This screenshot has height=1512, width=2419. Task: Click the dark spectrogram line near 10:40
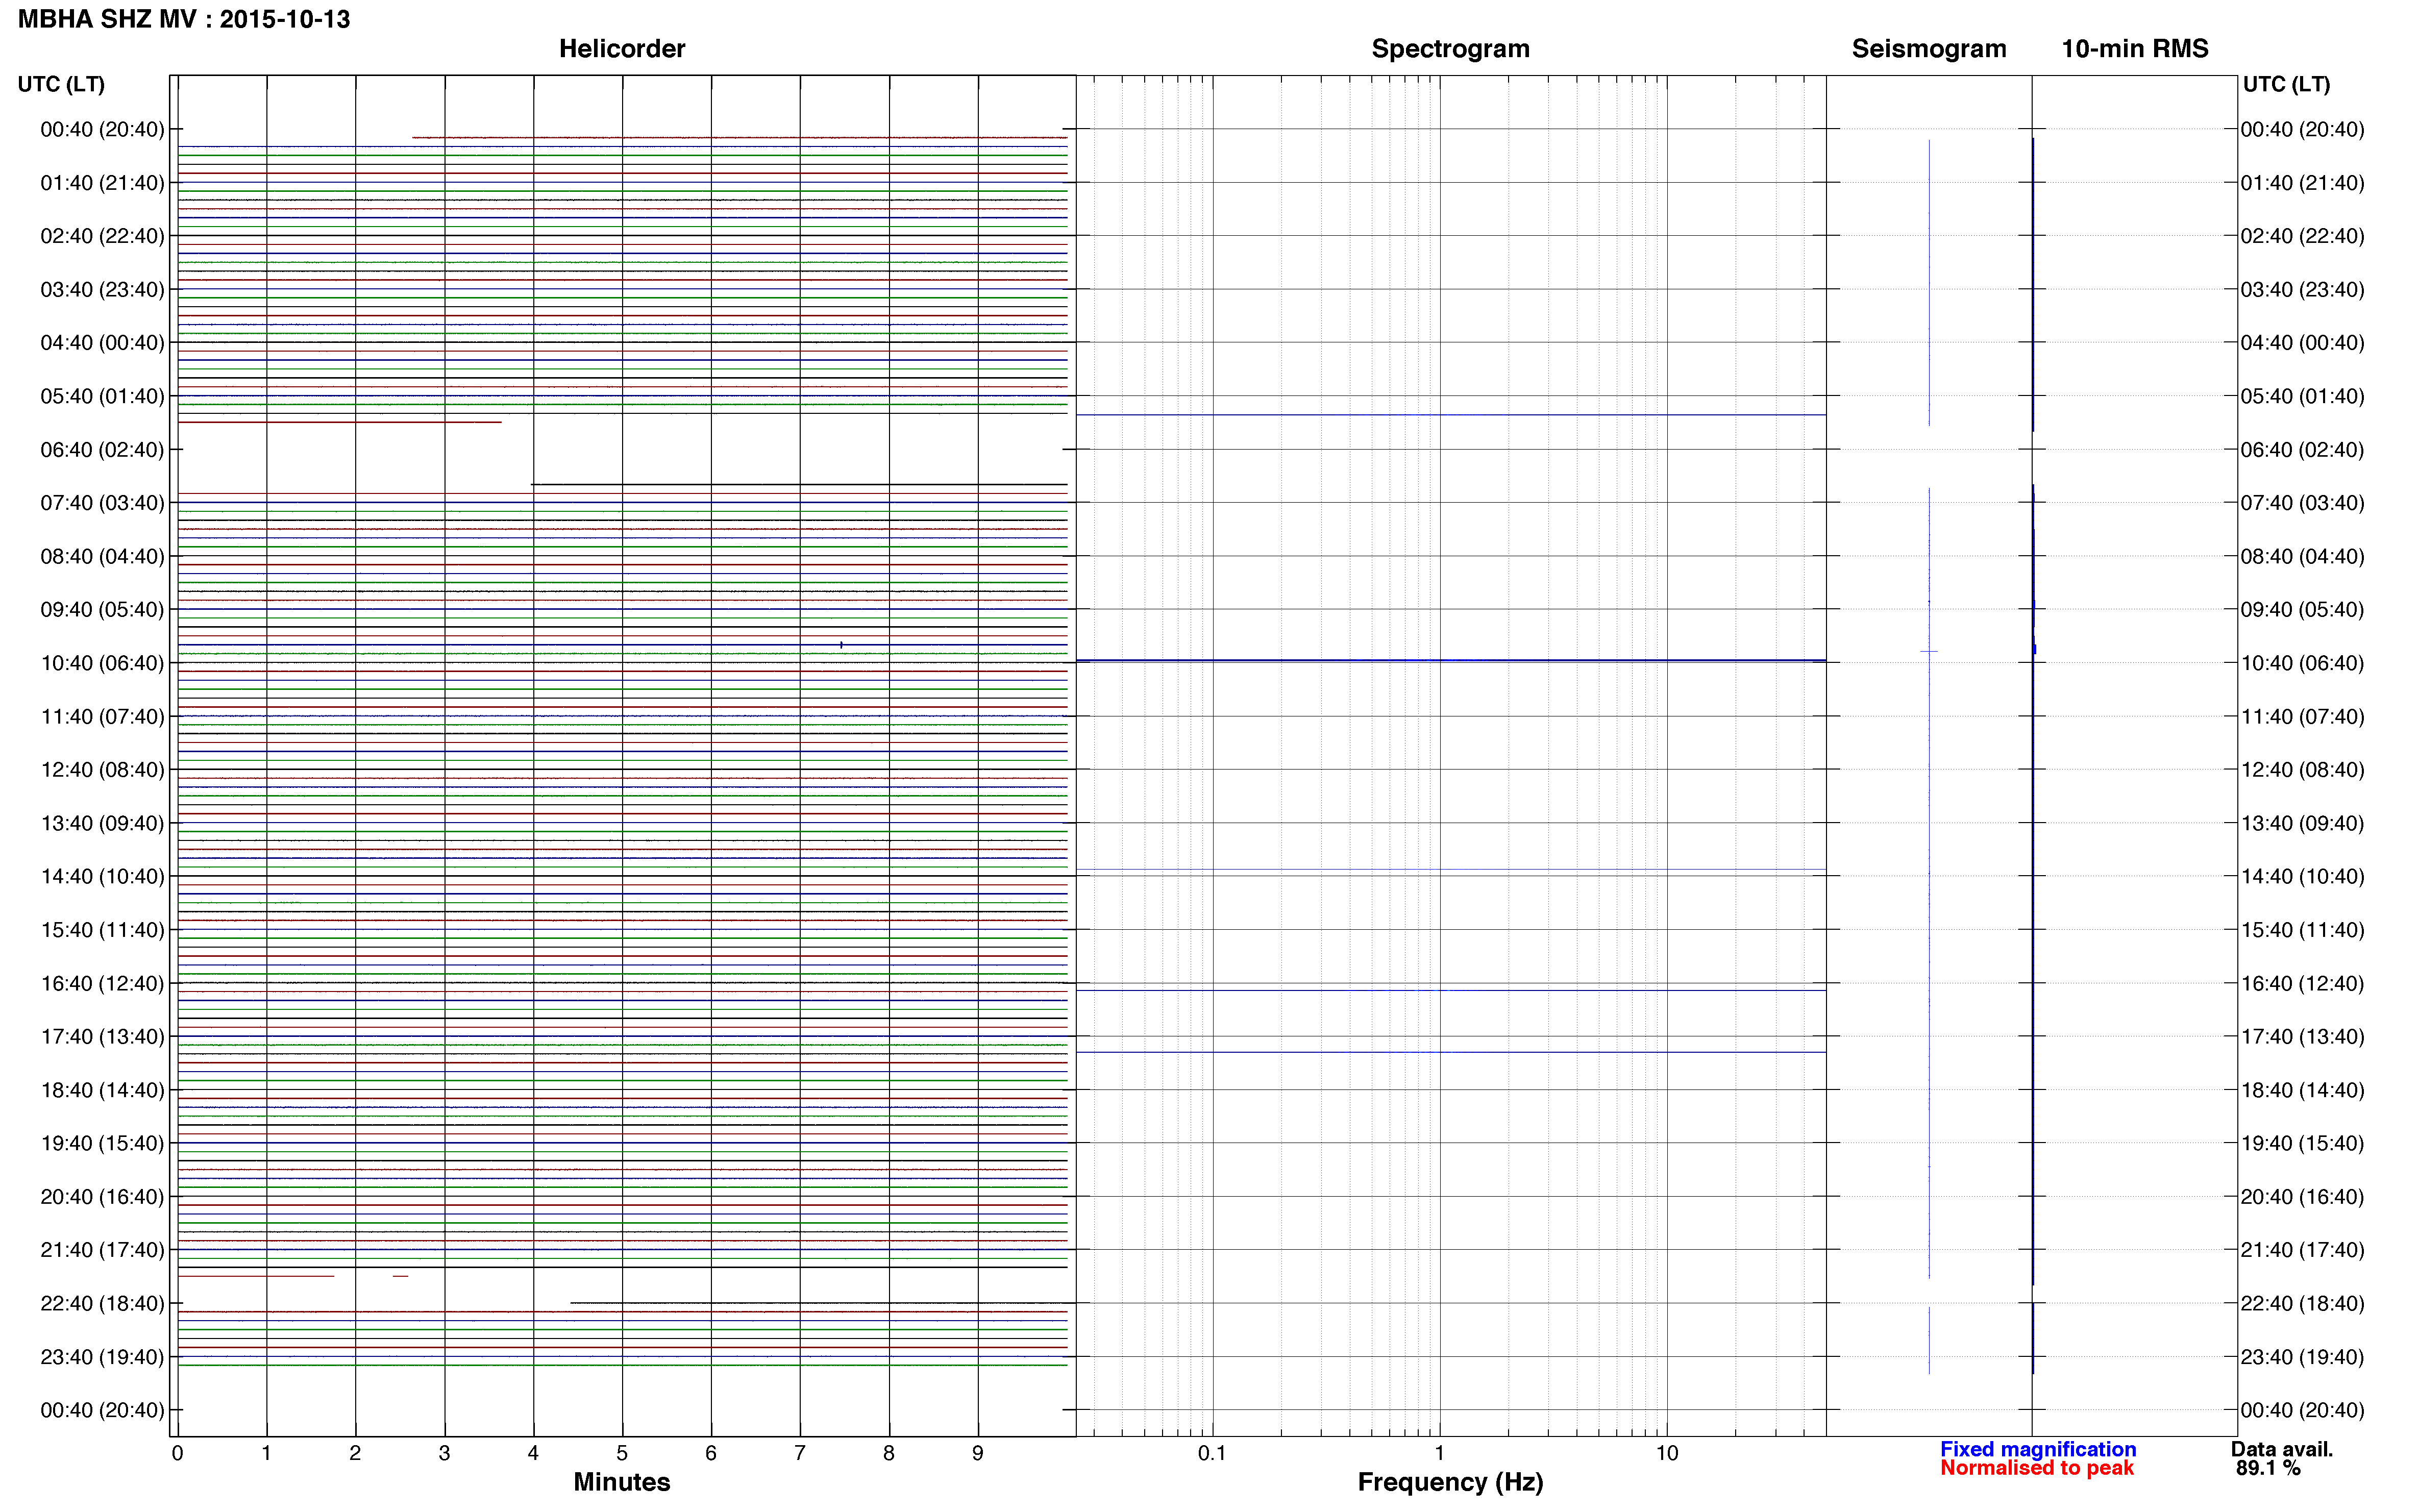pyautogui.click(x=1451, y=660)
